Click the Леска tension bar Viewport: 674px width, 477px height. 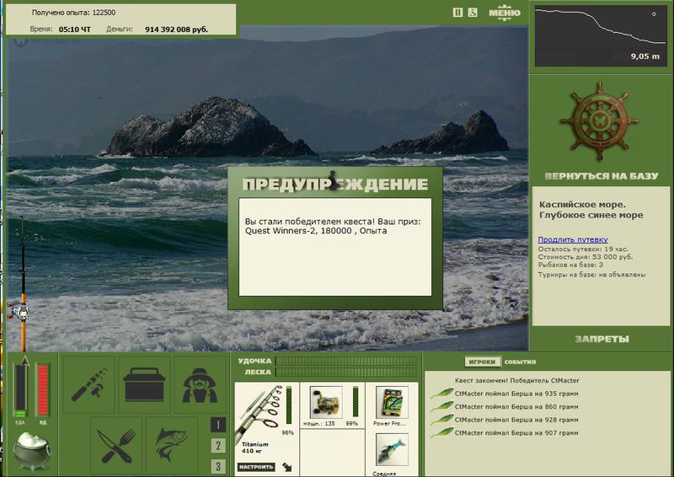click(x=346, y=372)
